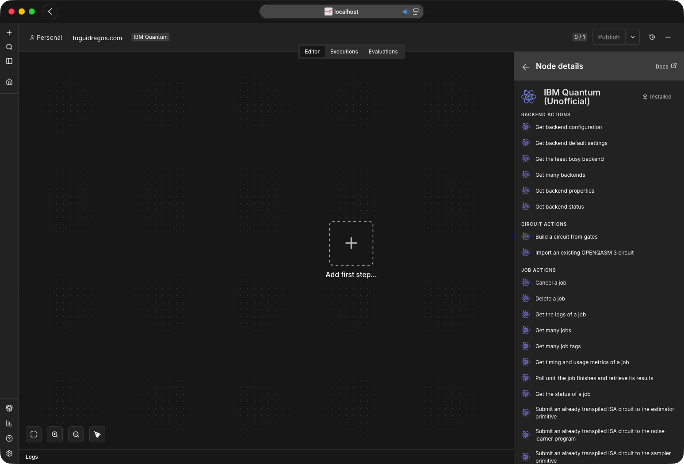This screenshot has height=464, width=684.
Task: Open settings gear icon in sidebar
Action: pyautogui.click(x=9, y=453)
